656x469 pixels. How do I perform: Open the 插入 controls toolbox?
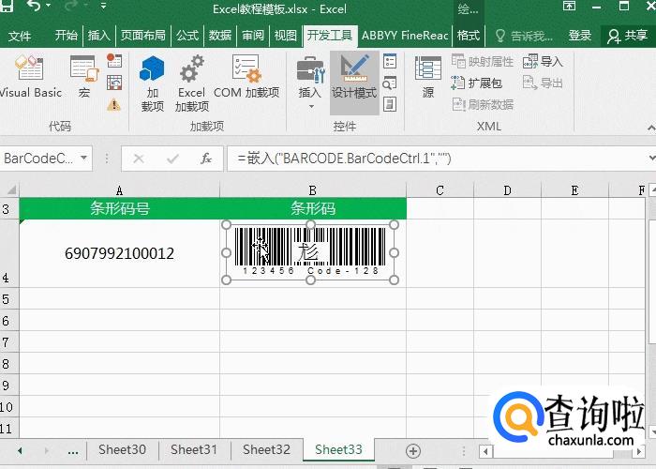pyautogui.click(x=310, y=83)
